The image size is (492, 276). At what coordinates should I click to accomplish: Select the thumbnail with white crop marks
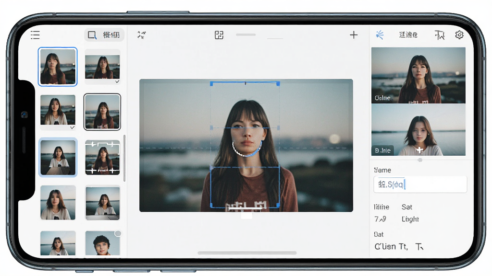click(x=103, y=157)
